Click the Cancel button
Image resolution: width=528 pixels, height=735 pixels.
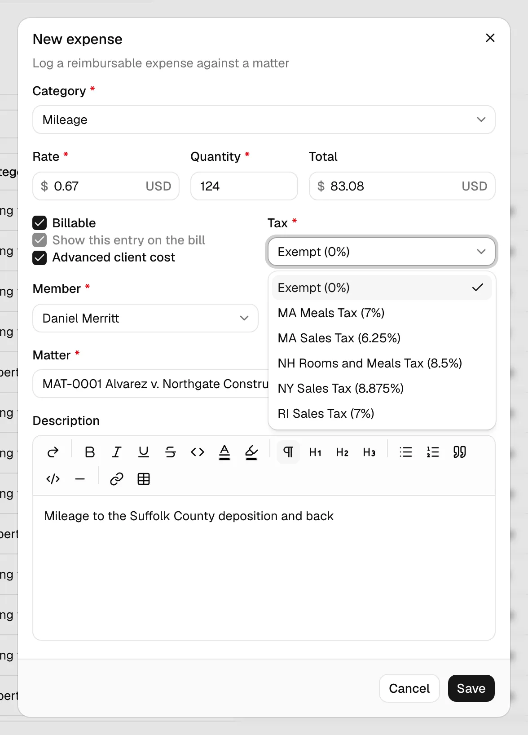pos(409,688)
